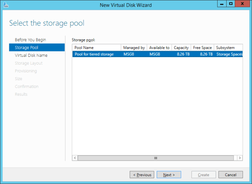Viewport: 252px width, 184px height.
Task: Go to Virtual Disk Name step
Action: [31, 55]
